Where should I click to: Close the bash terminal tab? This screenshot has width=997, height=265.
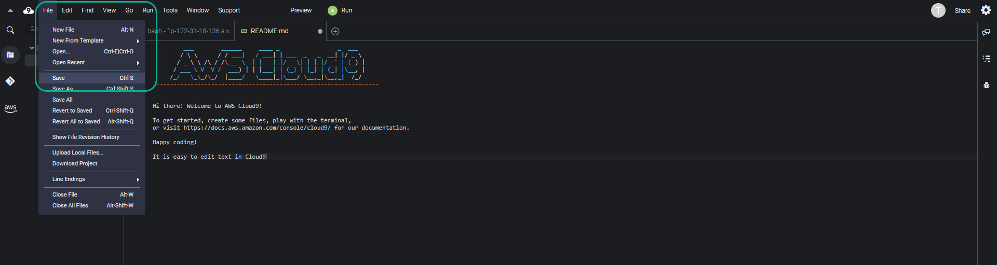pyautogui.click(x=227, y=32)
